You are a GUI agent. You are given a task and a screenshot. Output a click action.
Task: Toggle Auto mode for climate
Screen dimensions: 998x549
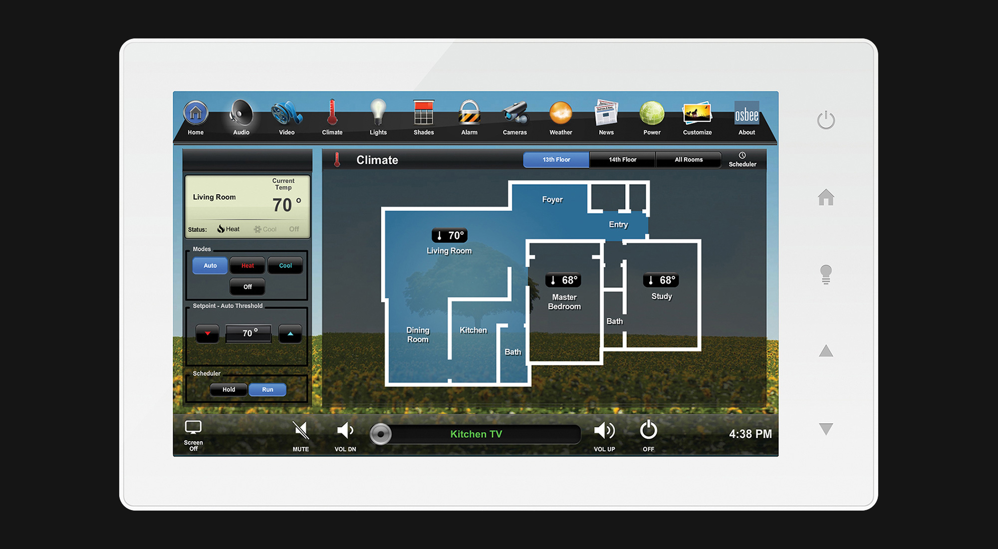click(211, 266)
